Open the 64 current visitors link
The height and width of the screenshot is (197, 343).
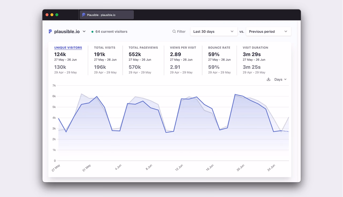(x=111, y=32)
